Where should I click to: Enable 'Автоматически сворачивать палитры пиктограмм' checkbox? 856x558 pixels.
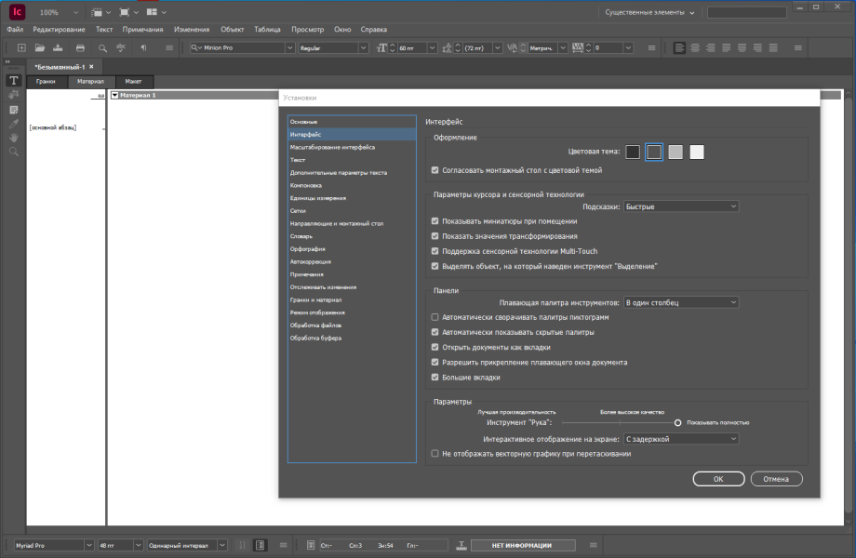[435, 317]
